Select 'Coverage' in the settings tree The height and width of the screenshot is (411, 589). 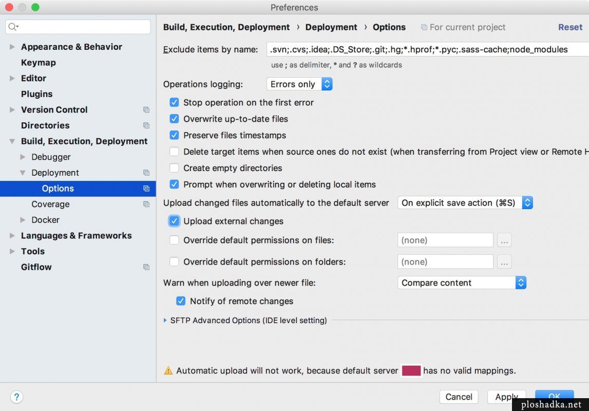[x=50, y=204]
